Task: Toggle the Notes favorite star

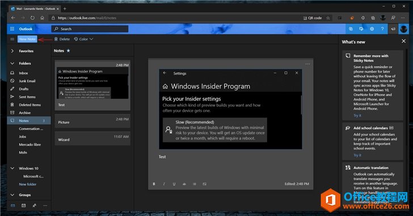Action: click(x=68, y=51)
